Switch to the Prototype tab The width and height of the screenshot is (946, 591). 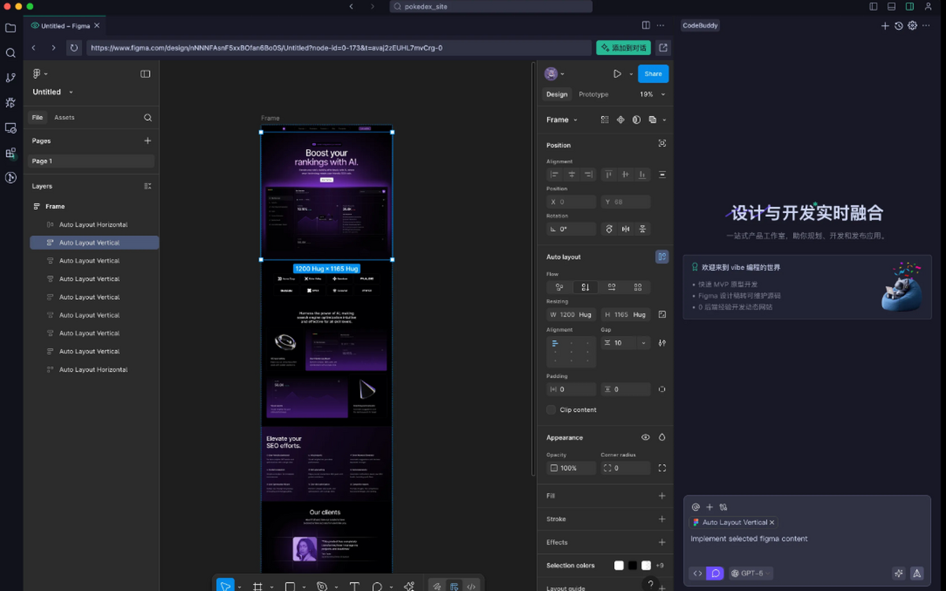pyautogui.click(x=593, y=94)
